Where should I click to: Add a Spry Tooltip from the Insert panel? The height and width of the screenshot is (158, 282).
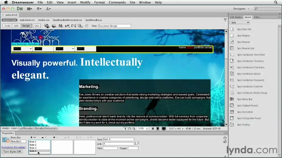point(243,125)
